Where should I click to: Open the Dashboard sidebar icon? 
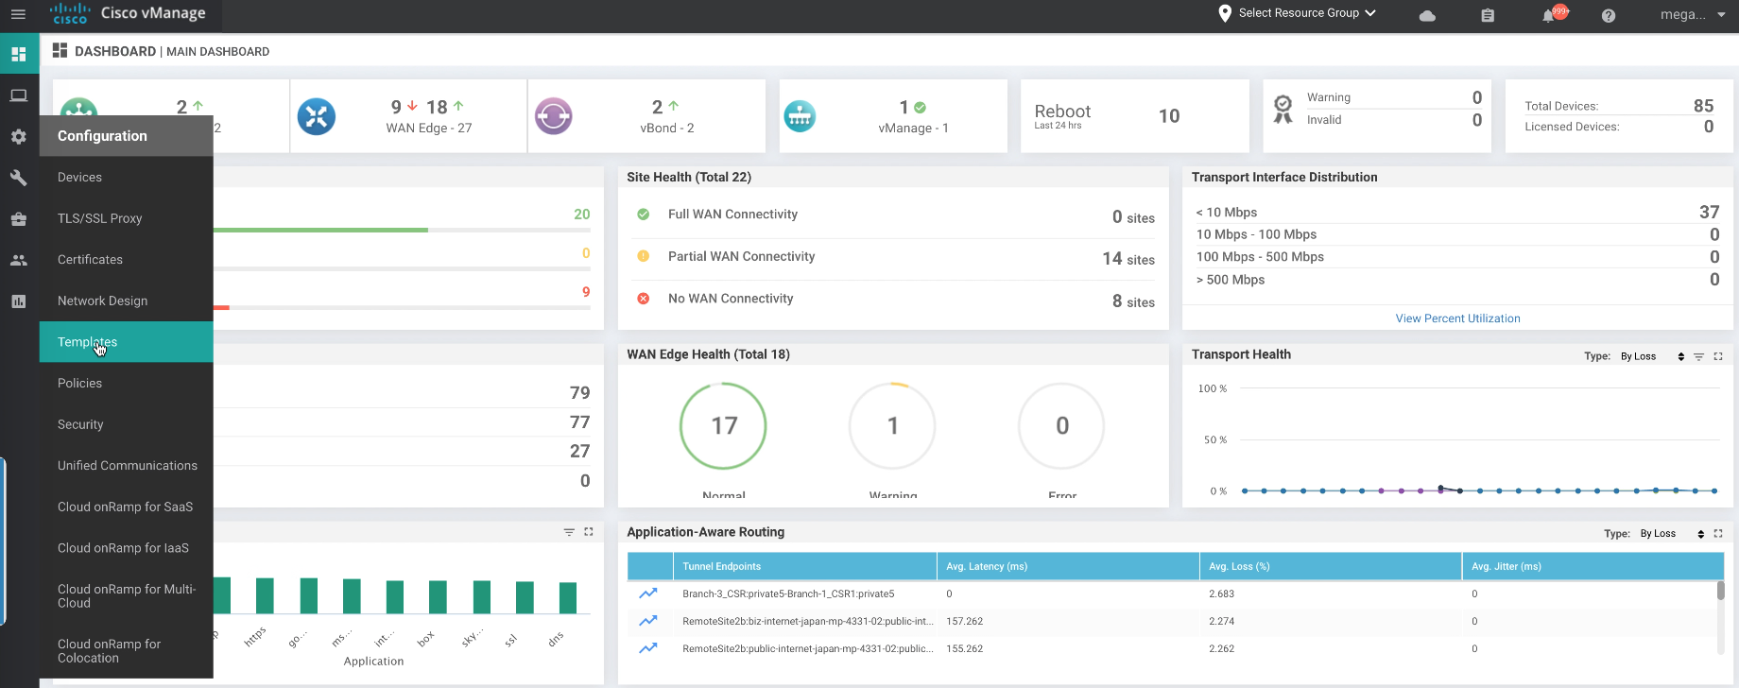(x=19, y=54)
